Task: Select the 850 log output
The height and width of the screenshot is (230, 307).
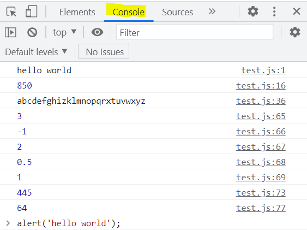Action: 25,86
